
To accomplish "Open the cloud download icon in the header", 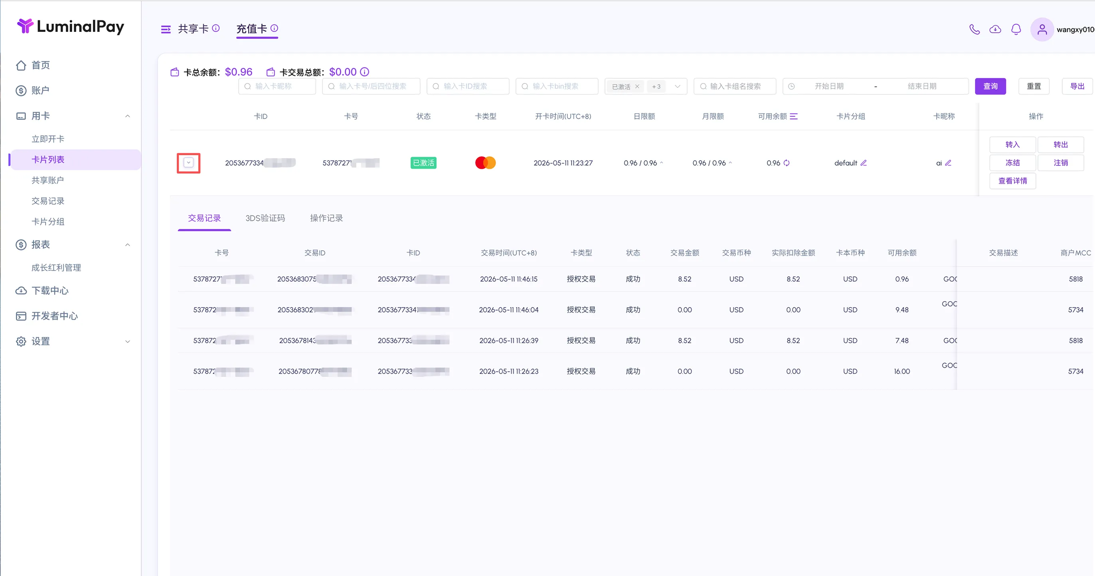I will pos(995,29).
